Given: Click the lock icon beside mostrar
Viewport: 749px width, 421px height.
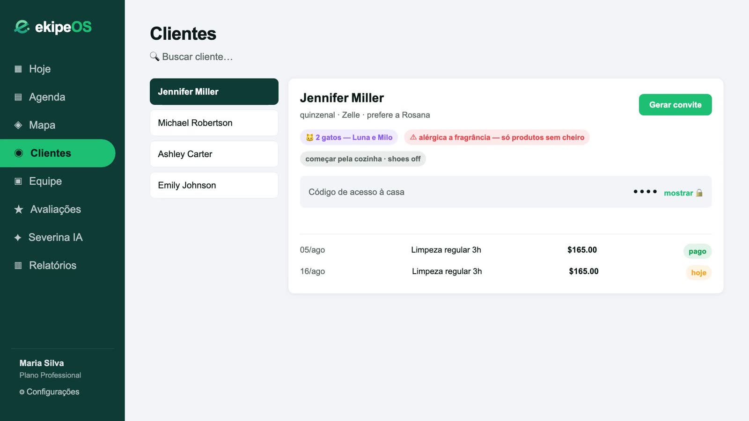Looking at the screenshot, I should click(x=699, y=193).
